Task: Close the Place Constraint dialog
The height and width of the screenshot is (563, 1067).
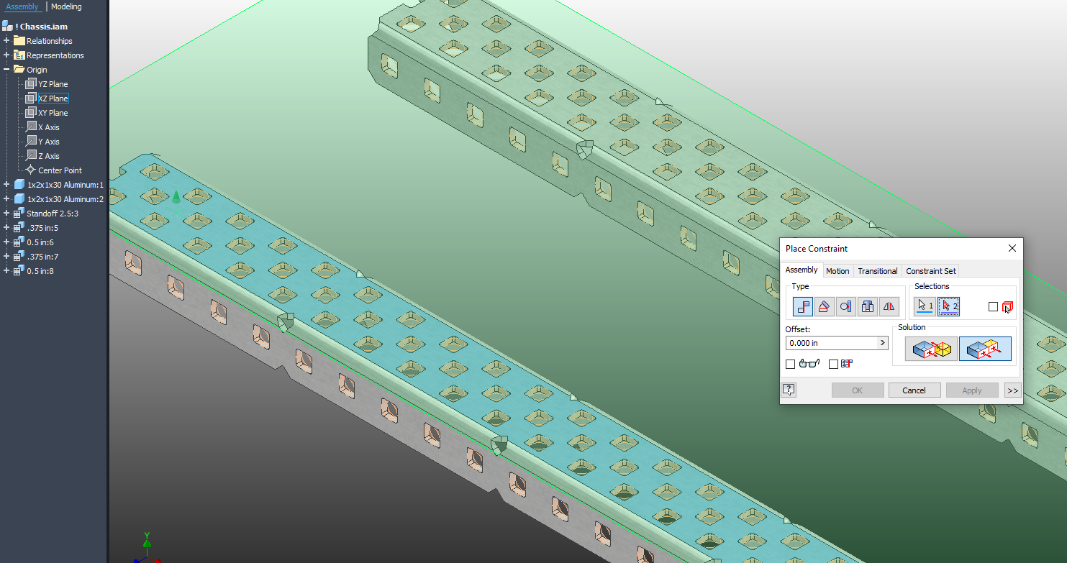Action: coord(1012,248)
